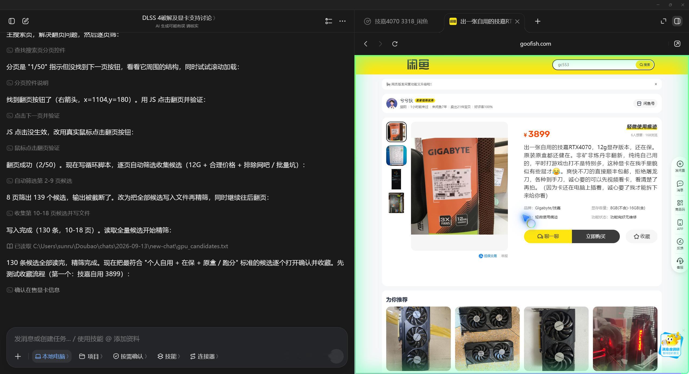This screenshot has width=689, height=374.
Task: Open second recommended dual-card listing
Action: (487, 339)
